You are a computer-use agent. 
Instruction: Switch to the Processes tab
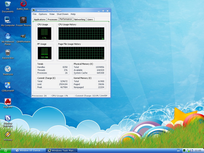coord(52,20)
